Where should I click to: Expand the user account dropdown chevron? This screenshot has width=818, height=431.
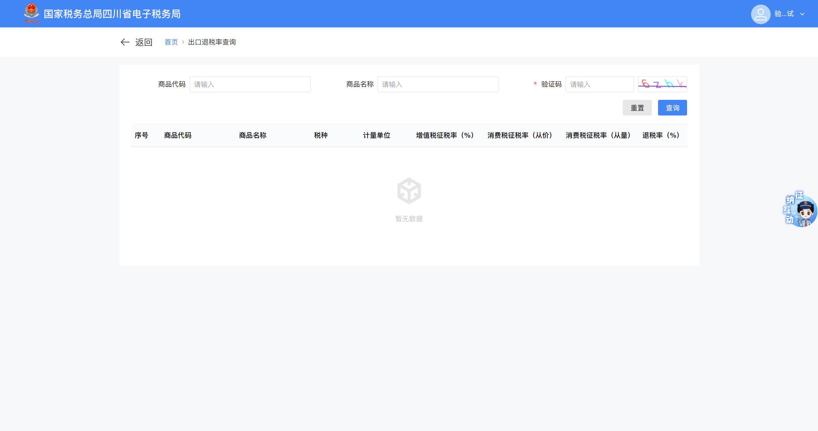click(x=802, y=14)
